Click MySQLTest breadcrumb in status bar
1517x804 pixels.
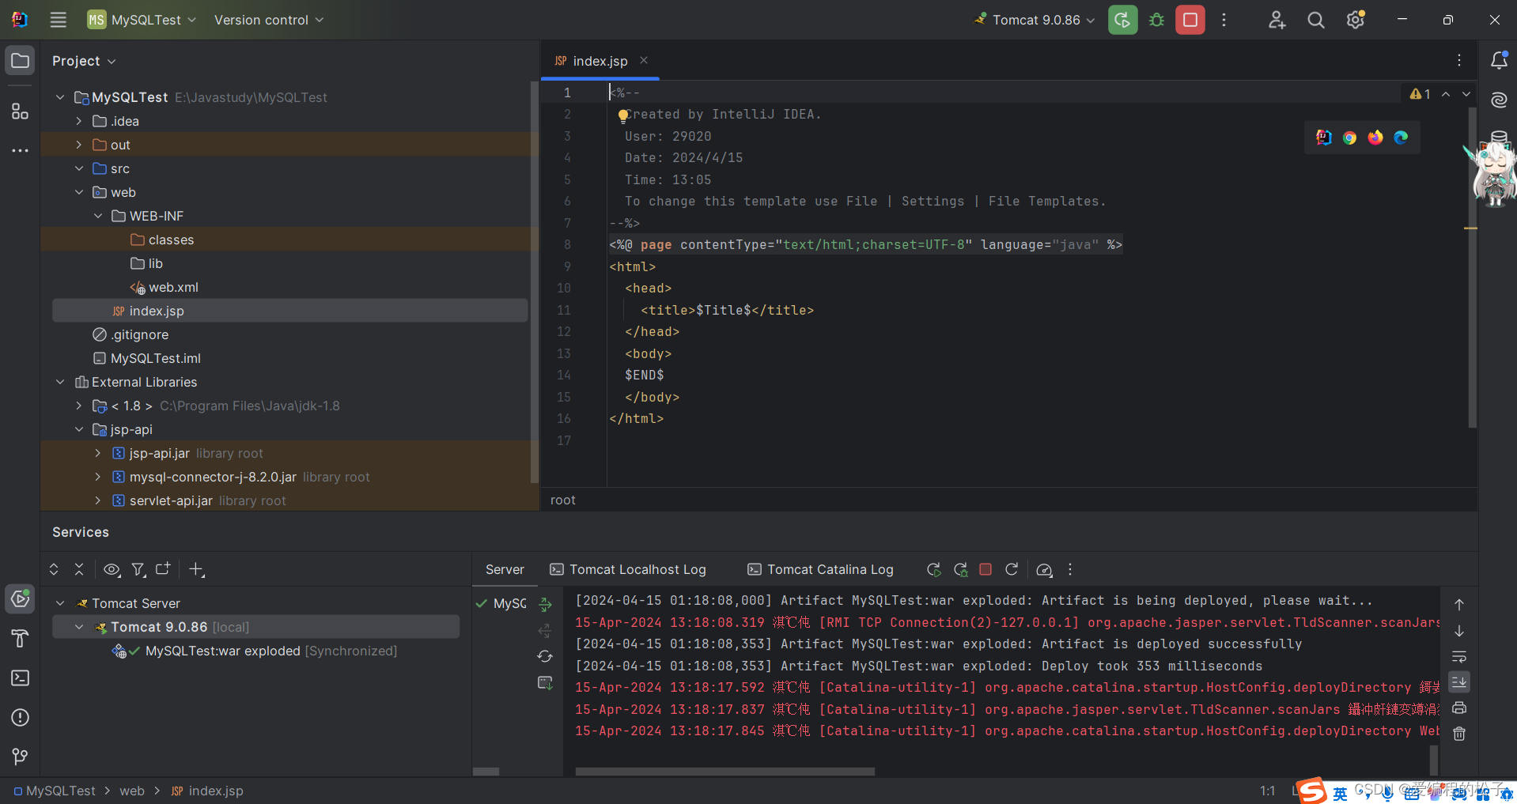click(55, 791)
